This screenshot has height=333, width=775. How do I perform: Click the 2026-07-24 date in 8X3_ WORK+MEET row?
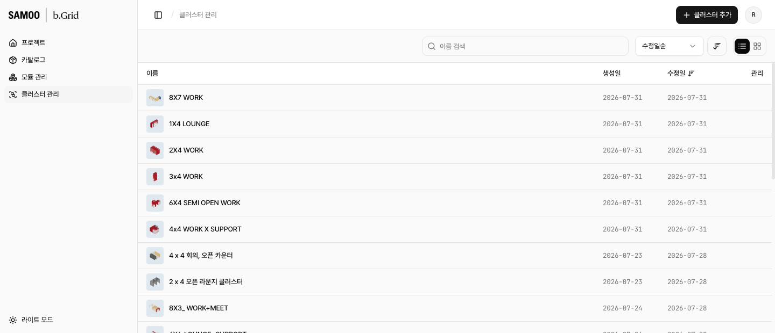(x=623, y=308)
